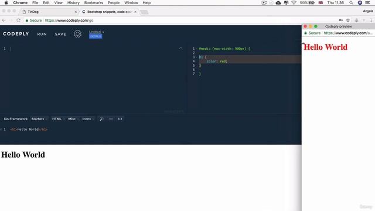375x211 pixels.
Task: Open the People menu
Action: click(114, 3)
